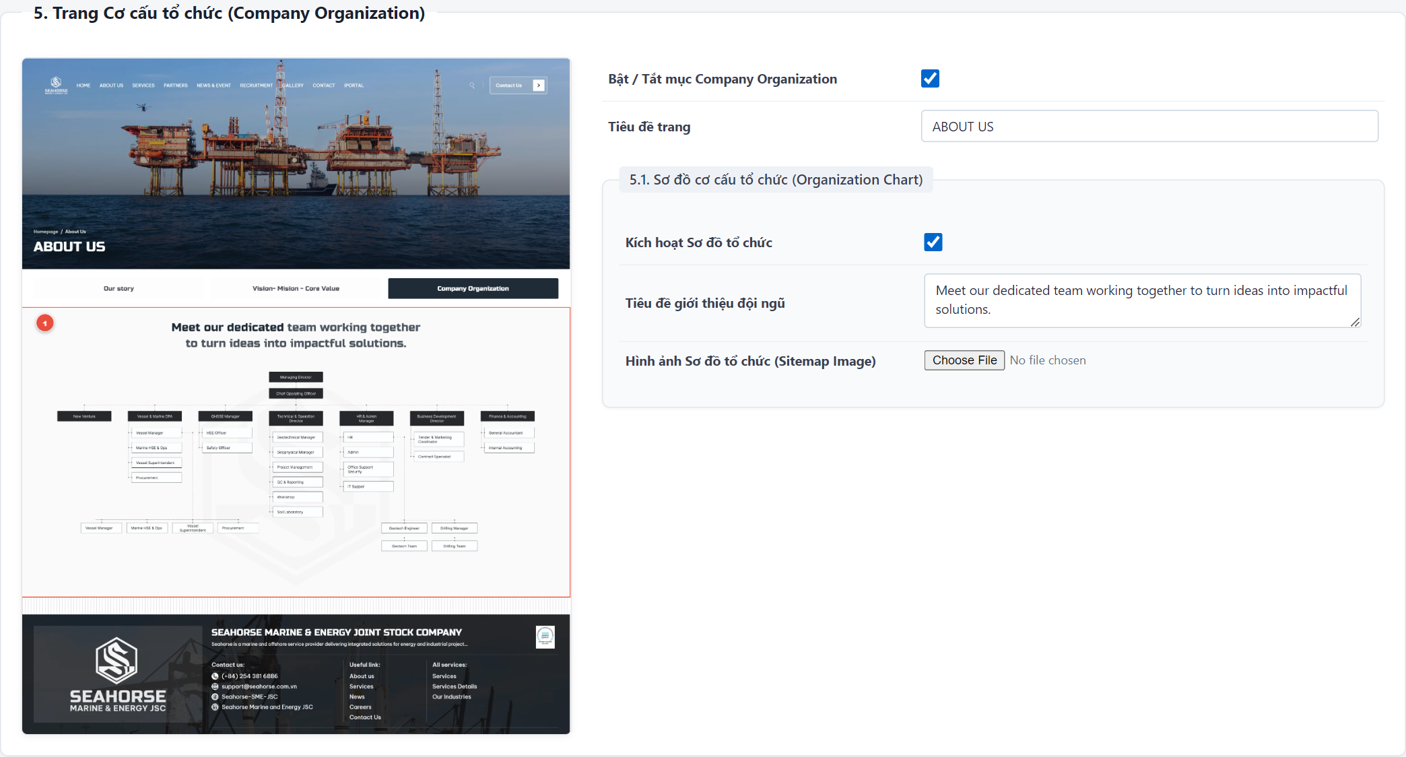Select PARTNERS in preview navigation bar
The height and width of the screenshot is (757, 1406).
(176, 86)
